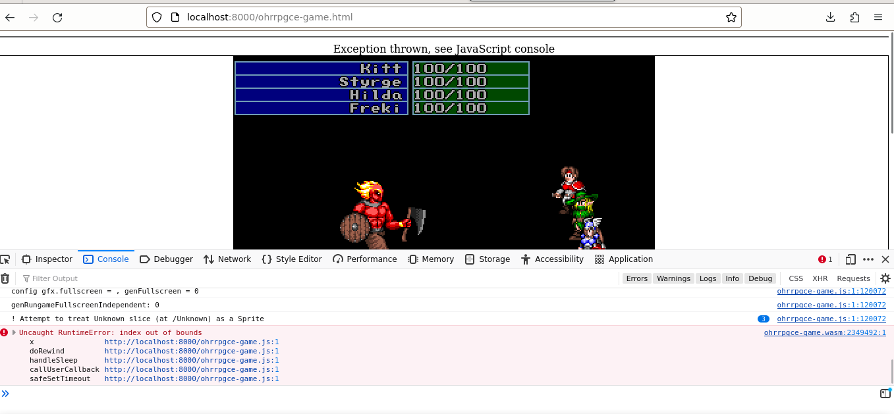
Task: Open the handleSleep stack frame link
Action: (x=192, y=360)
